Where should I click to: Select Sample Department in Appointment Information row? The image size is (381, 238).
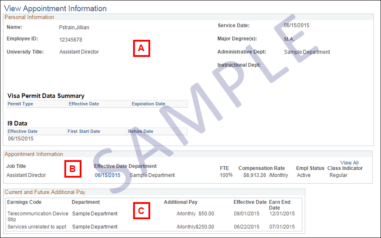[x=152, y=175]
